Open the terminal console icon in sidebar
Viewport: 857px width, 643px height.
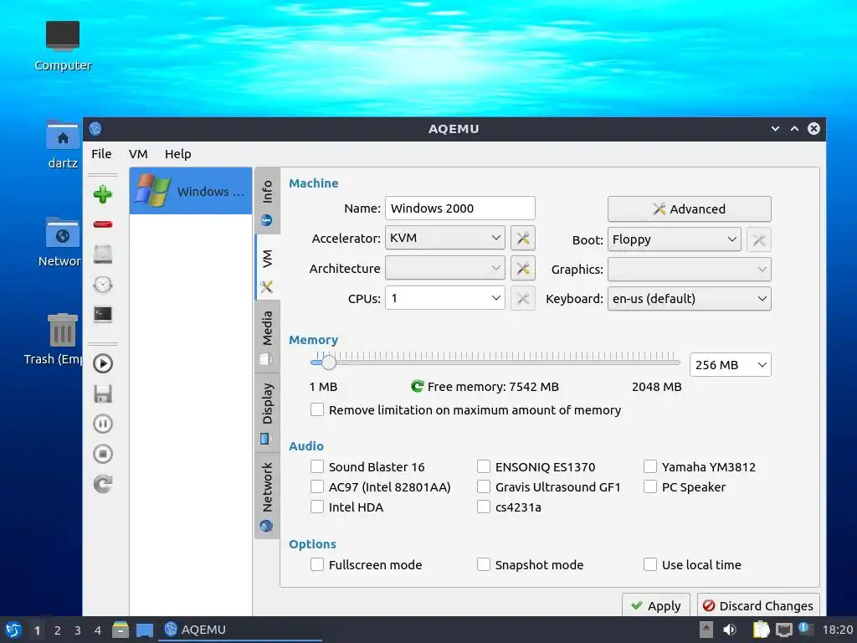click(x=103, y=315)
